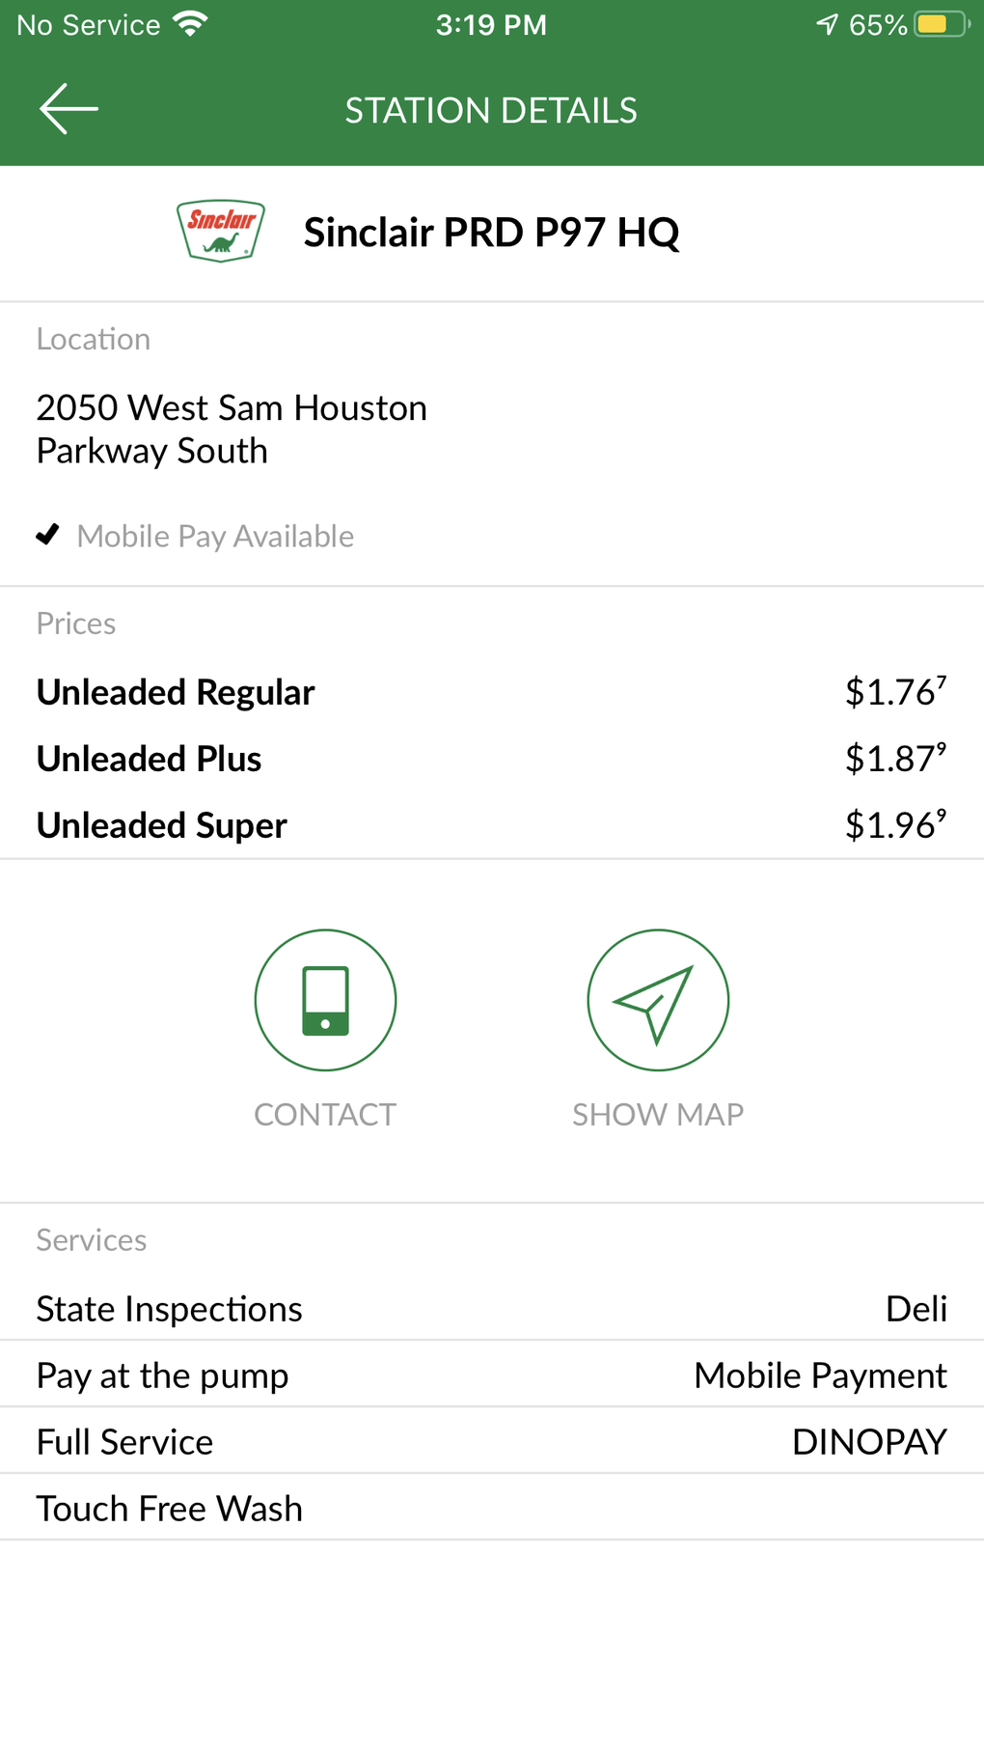Tap the DINOPAY service label
The image size is (984, 1750).
869,1442
